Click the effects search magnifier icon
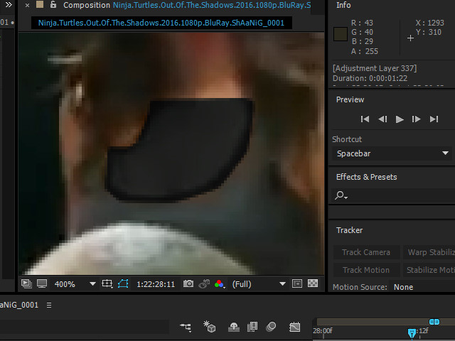The image size is (455, 341). [x=341, y=195]
